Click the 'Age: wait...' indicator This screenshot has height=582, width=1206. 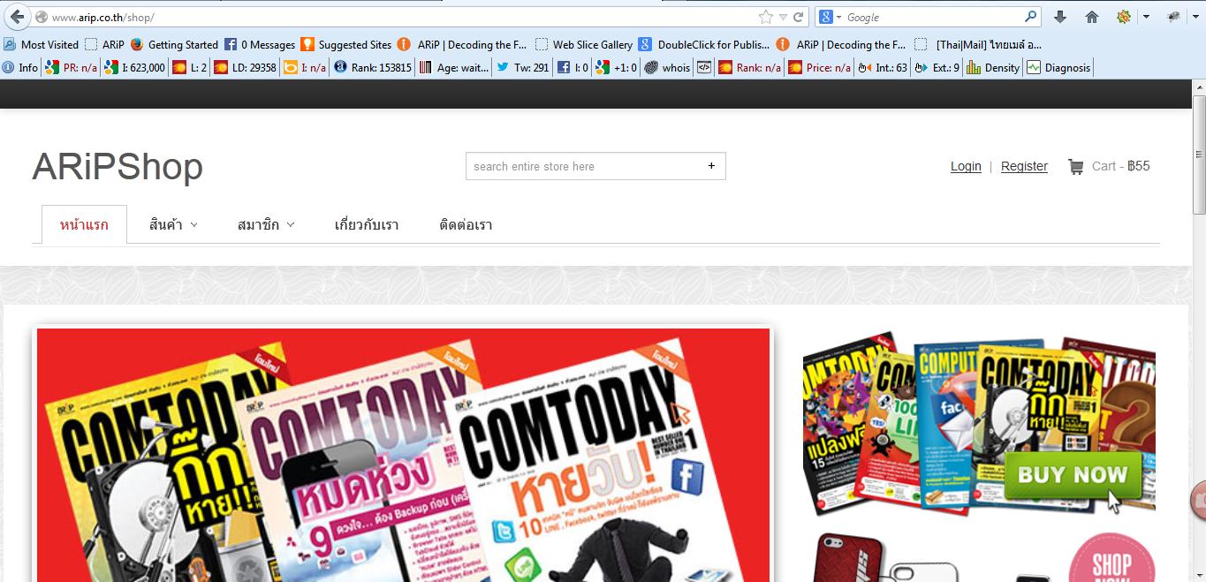coord(454,67)
